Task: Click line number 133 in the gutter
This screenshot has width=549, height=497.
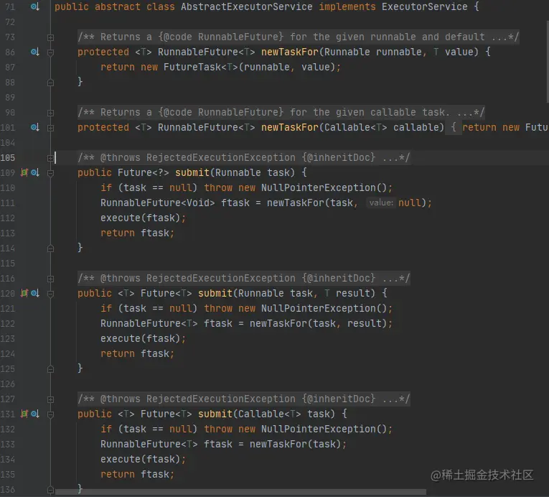Action: coord(8,445)
